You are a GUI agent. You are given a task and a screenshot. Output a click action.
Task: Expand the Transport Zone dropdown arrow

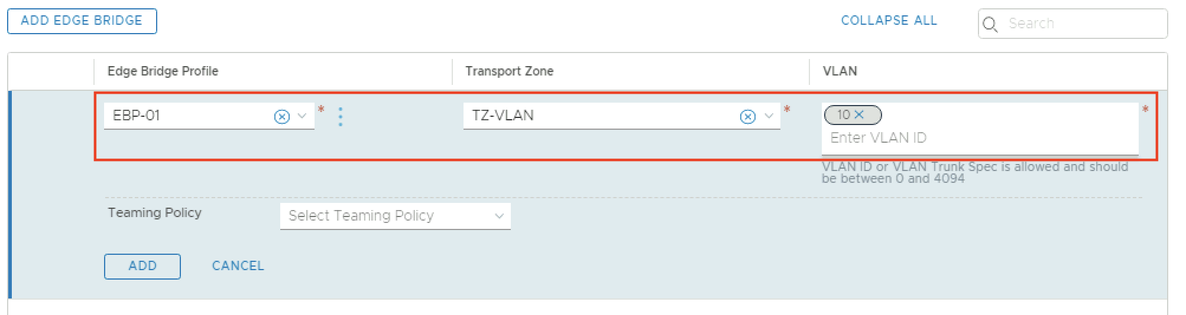pos(769,116)
